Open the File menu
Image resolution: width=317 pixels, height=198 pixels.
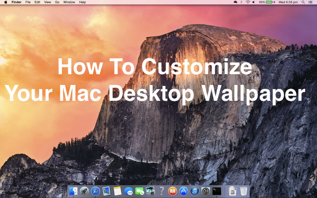point(28,2)
